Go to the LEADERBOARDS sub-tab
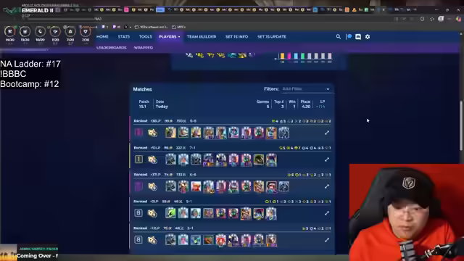Screen dimensions: 464x261 (x=111, y=48)
